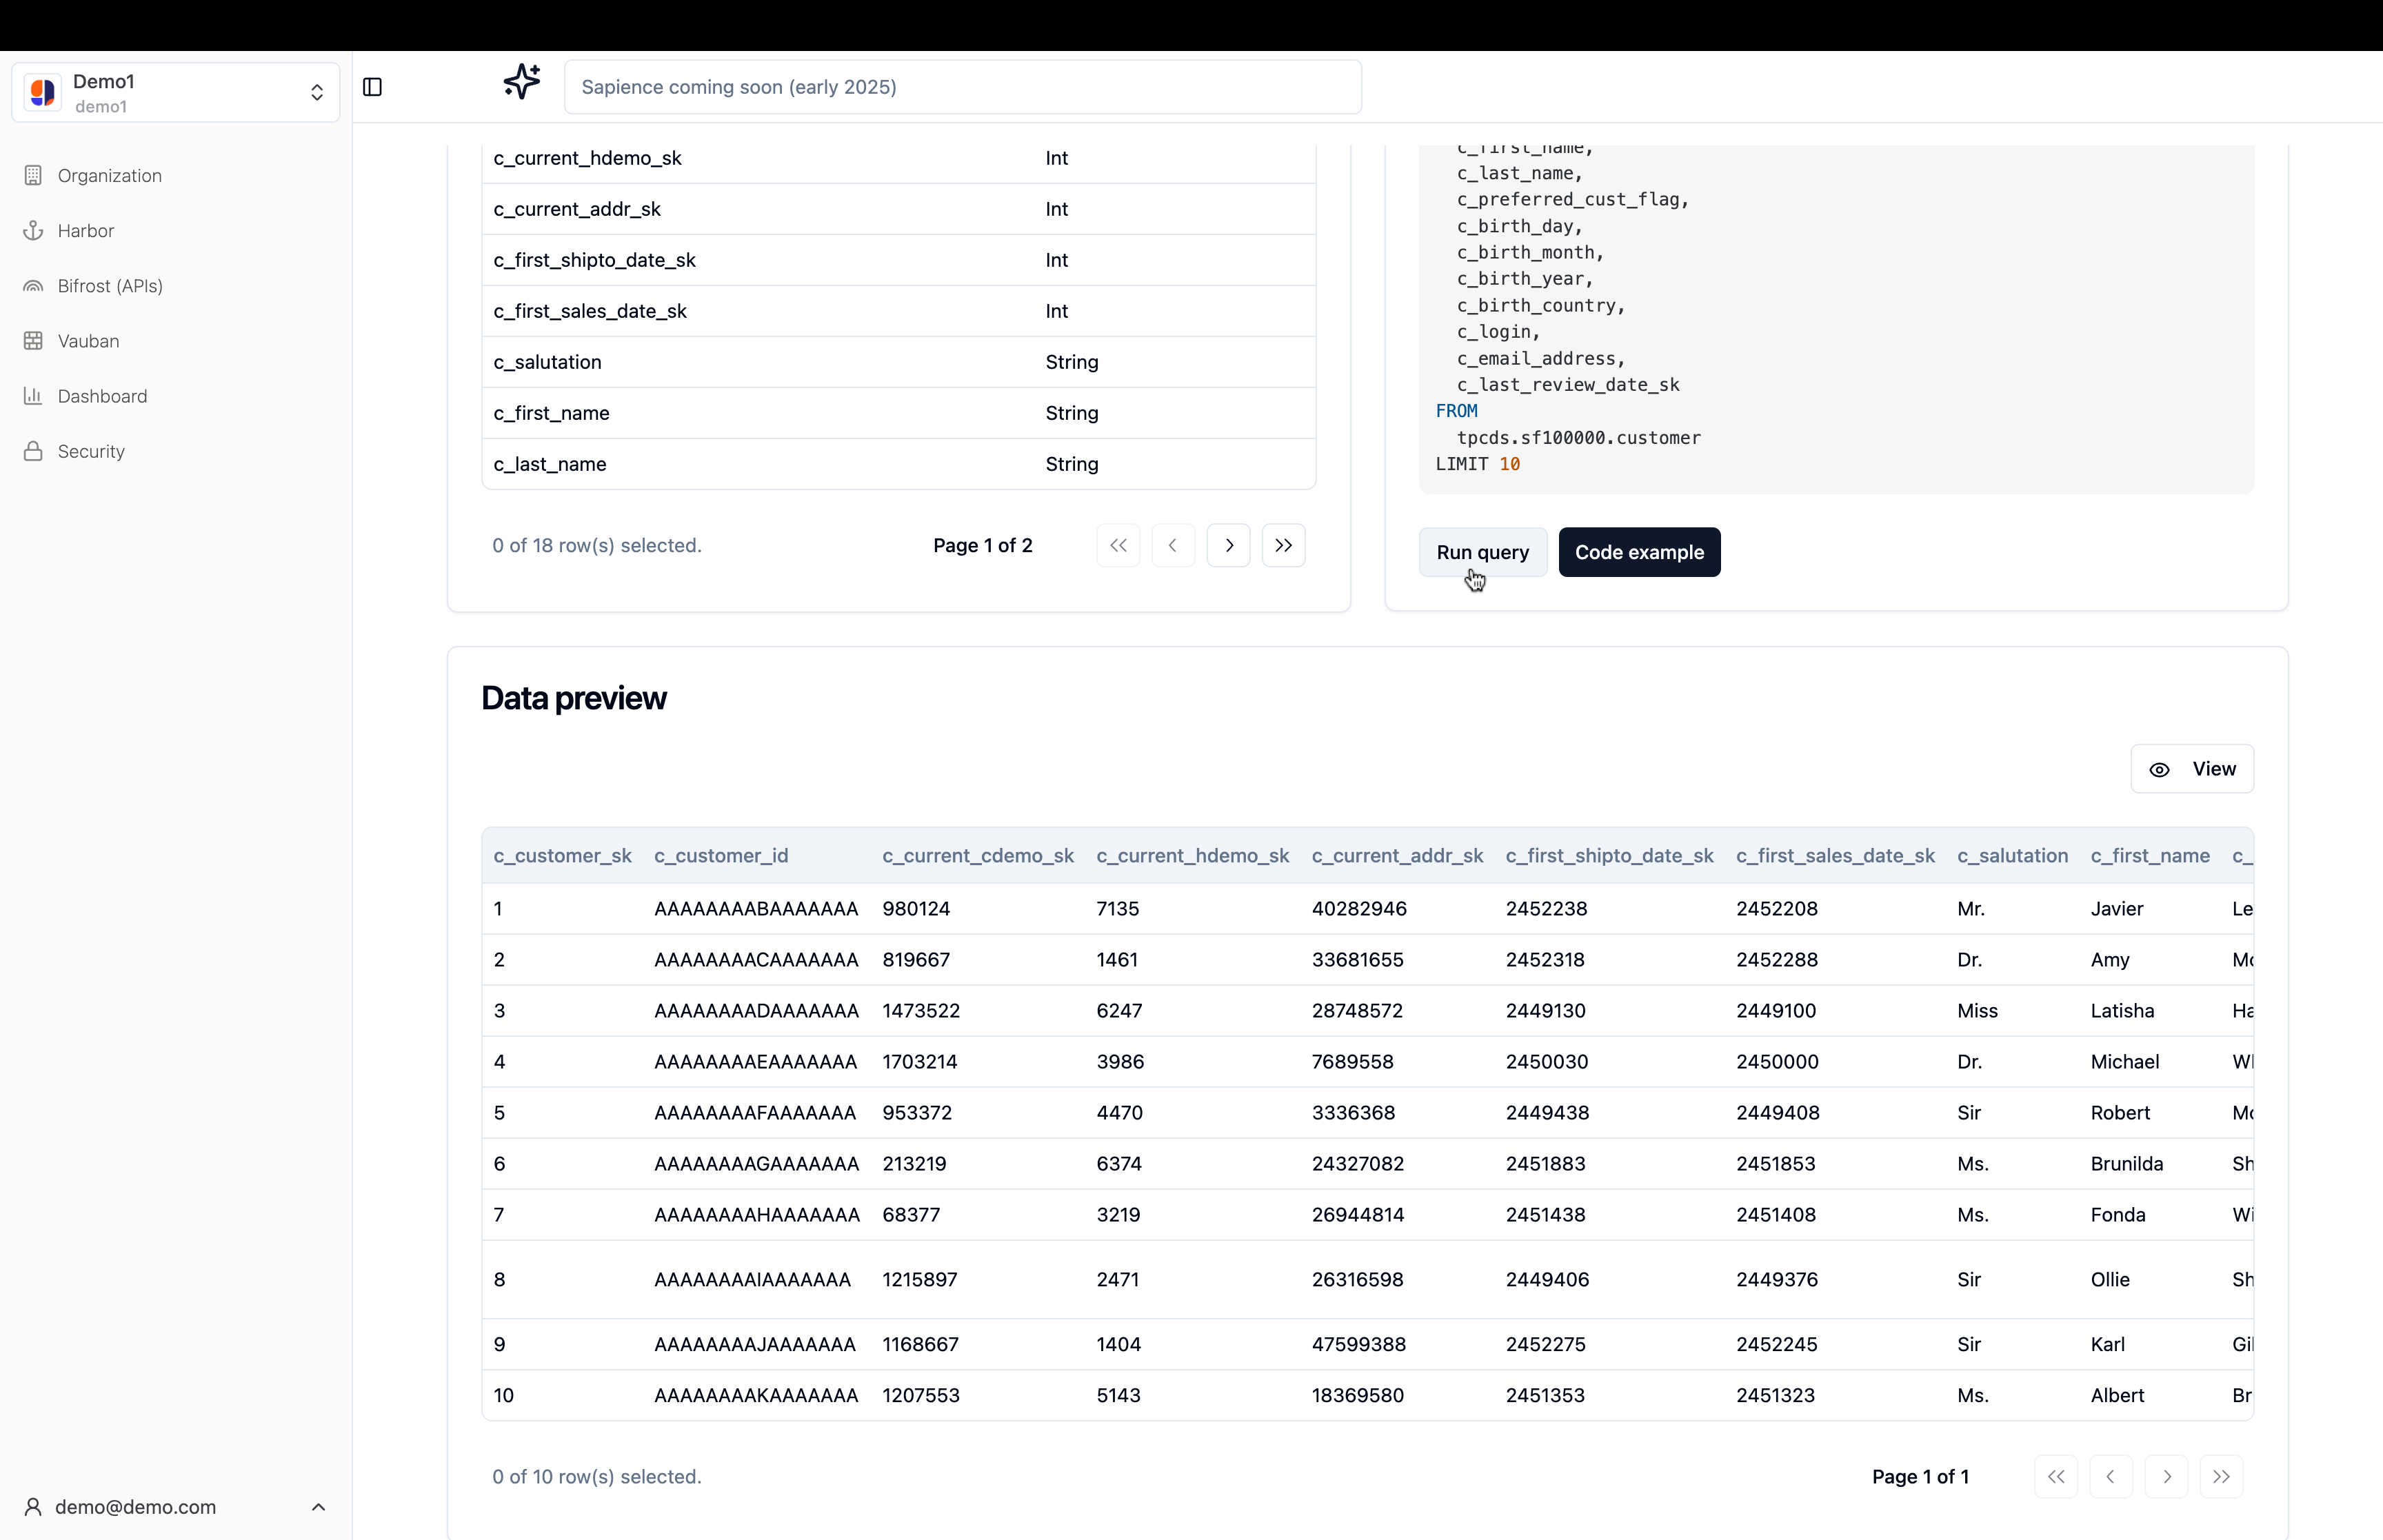
Task: Open Bifrost (APIs) sidebar entry
Action: tap(109, 286)
